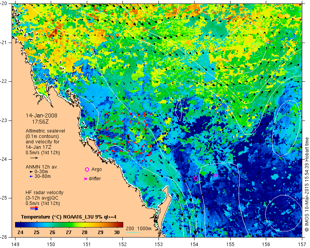This screenshot has width=310, height=248.
Task: Click the red and blue HF radar arrow legend
Action: pyautogui.click(x=34, y=208)
